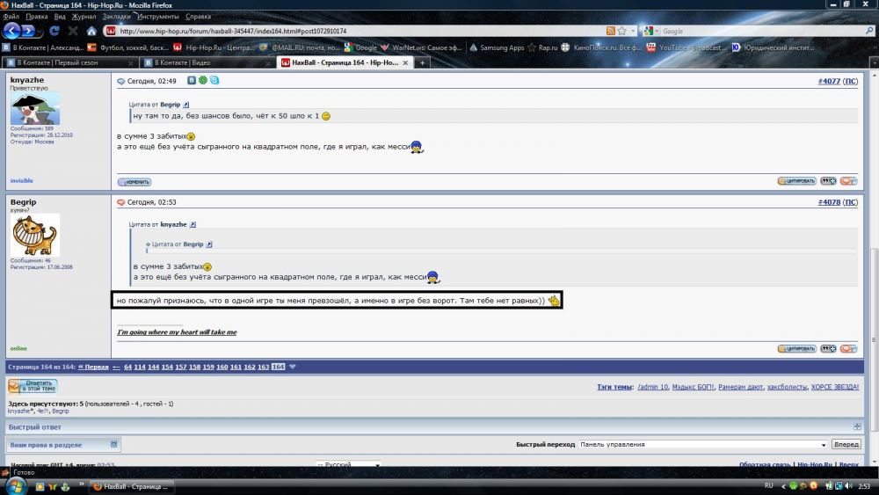Click the search magnifier icon

point(869,31)
